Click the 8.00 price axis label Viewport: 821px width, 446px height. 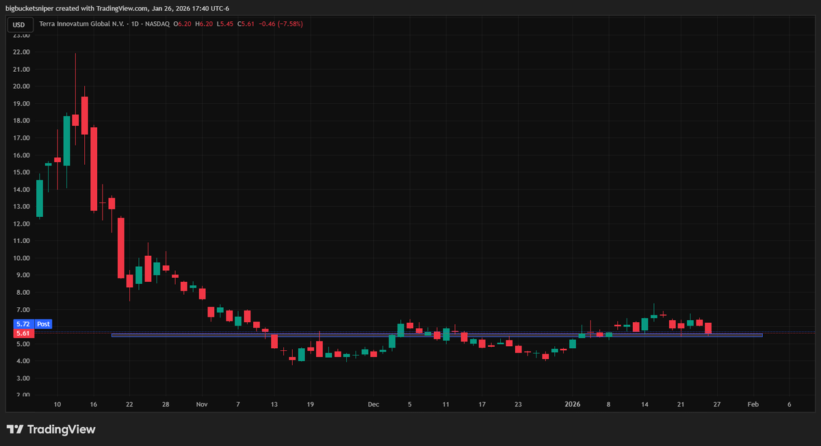(x=23, y=292)
